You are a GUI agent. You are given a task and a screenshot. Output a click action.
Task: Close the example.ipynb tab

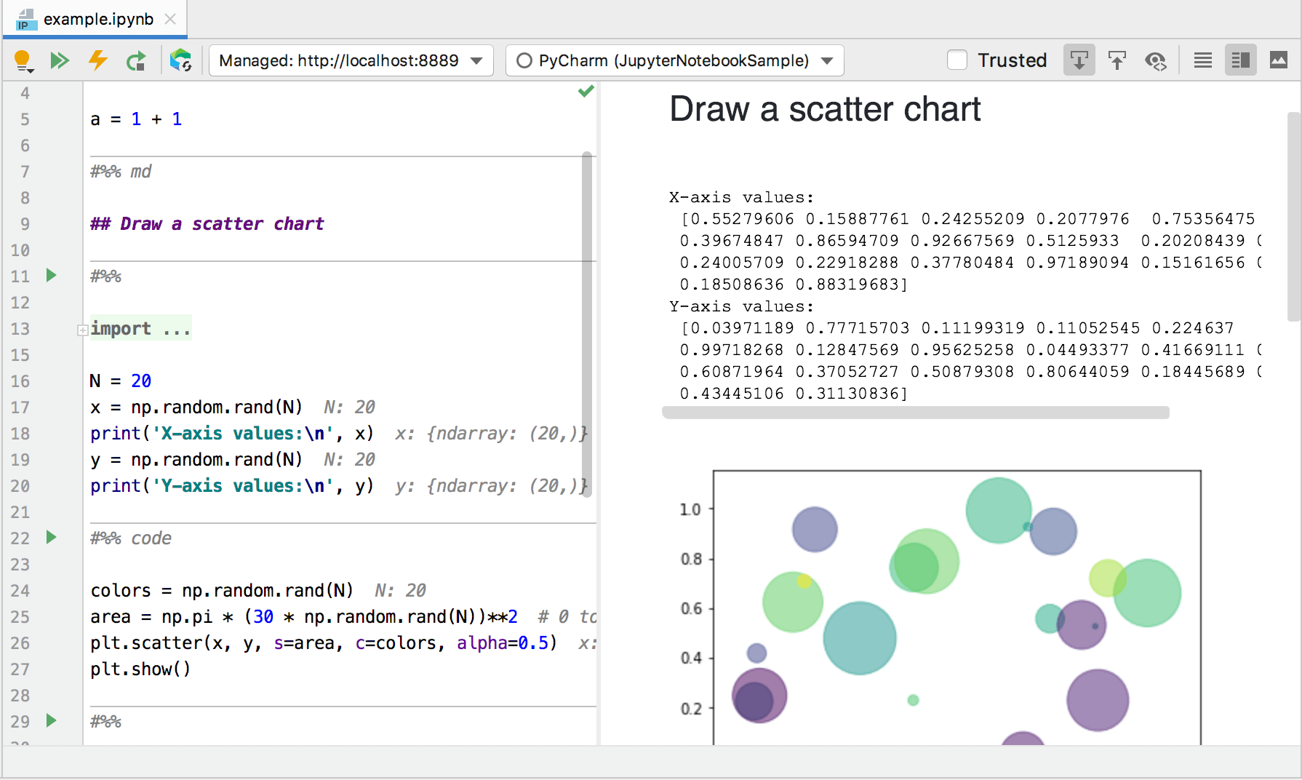coord(169,19)
